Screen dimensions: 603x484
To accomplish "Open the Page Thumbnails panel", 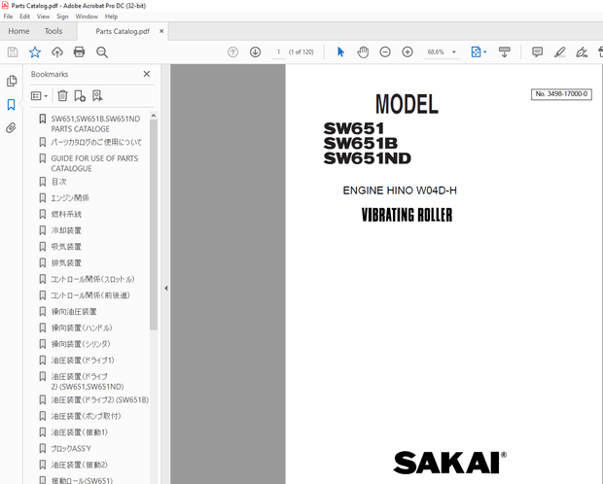I will (x=12, y=81).
